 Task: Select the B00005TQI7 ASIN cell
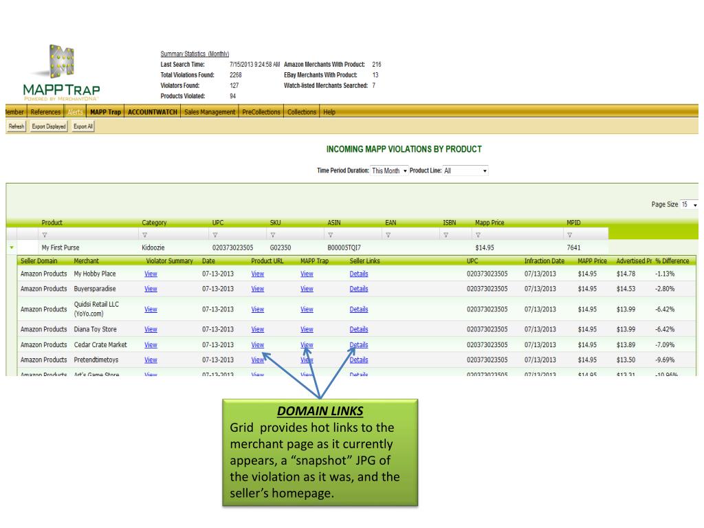click(344, 247)
